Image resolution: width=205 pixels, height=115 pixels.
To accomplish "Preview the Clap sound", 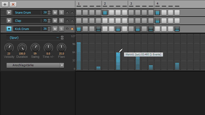I will (9, 21).
